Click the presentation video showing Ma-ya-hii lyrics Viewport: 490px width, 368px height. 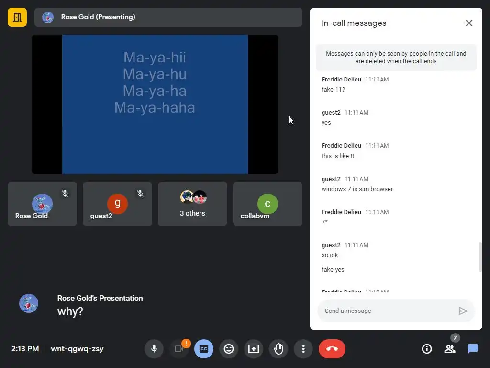155,104
